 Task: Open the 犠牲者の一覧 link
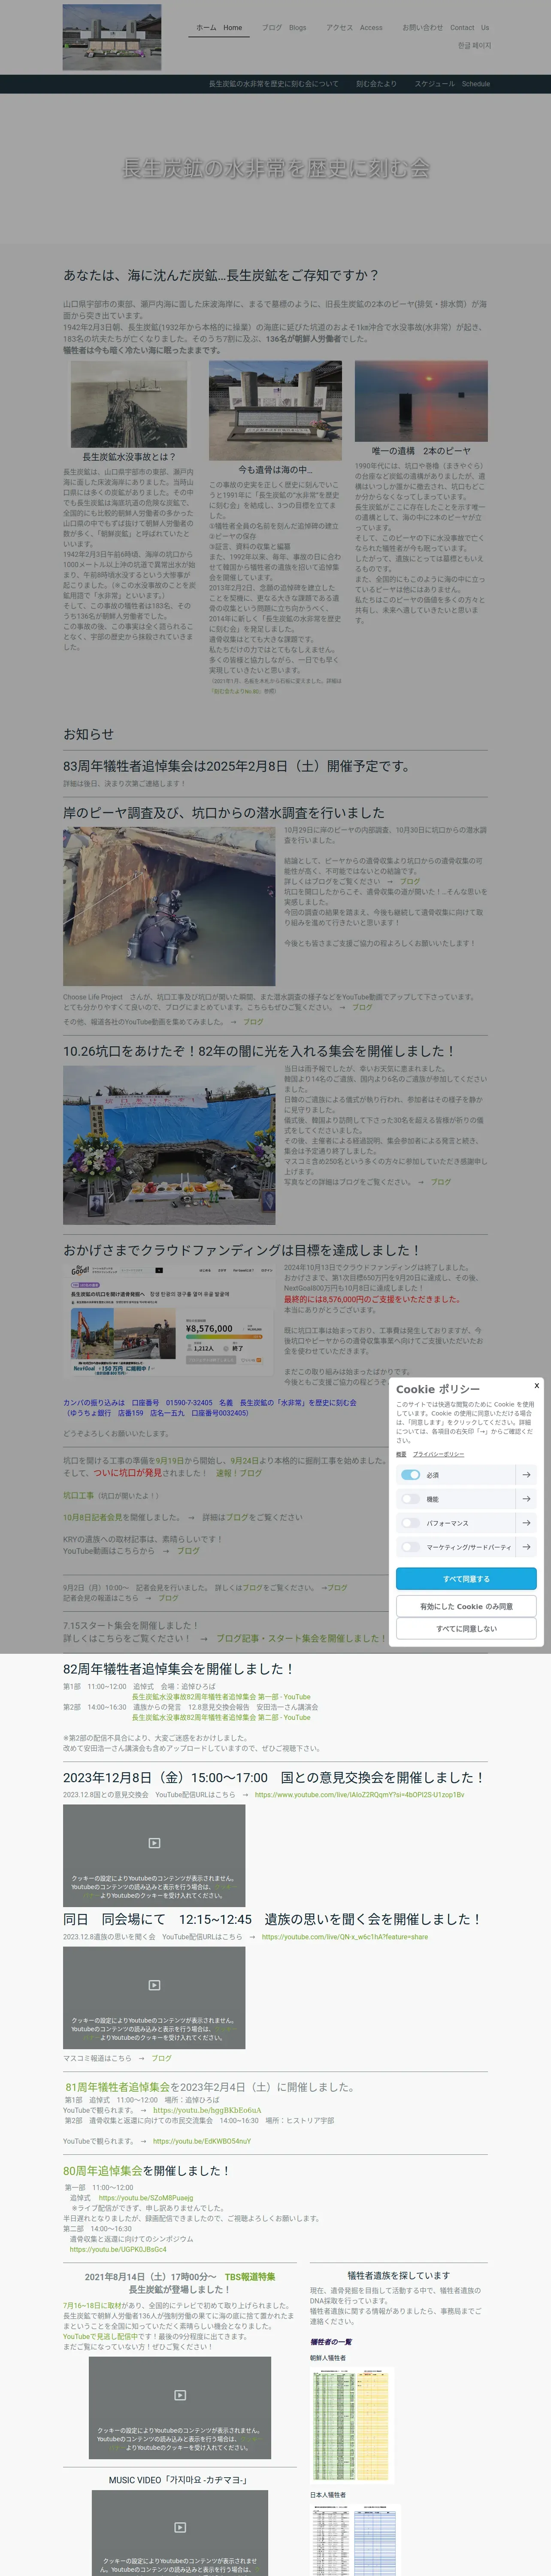(x=331, y=2342)
